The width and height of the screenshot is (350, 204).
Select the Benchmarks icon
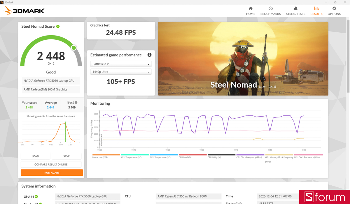pos(270,10)
